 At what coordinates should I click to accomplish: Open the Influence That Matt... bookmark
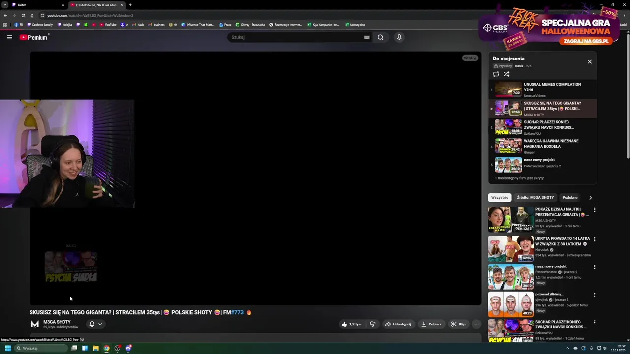pos(198,24)
